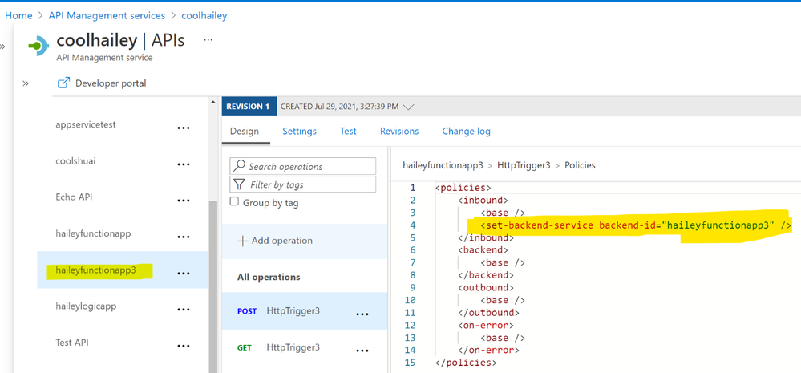Click the plus icon for Add operation

[243, 241]
